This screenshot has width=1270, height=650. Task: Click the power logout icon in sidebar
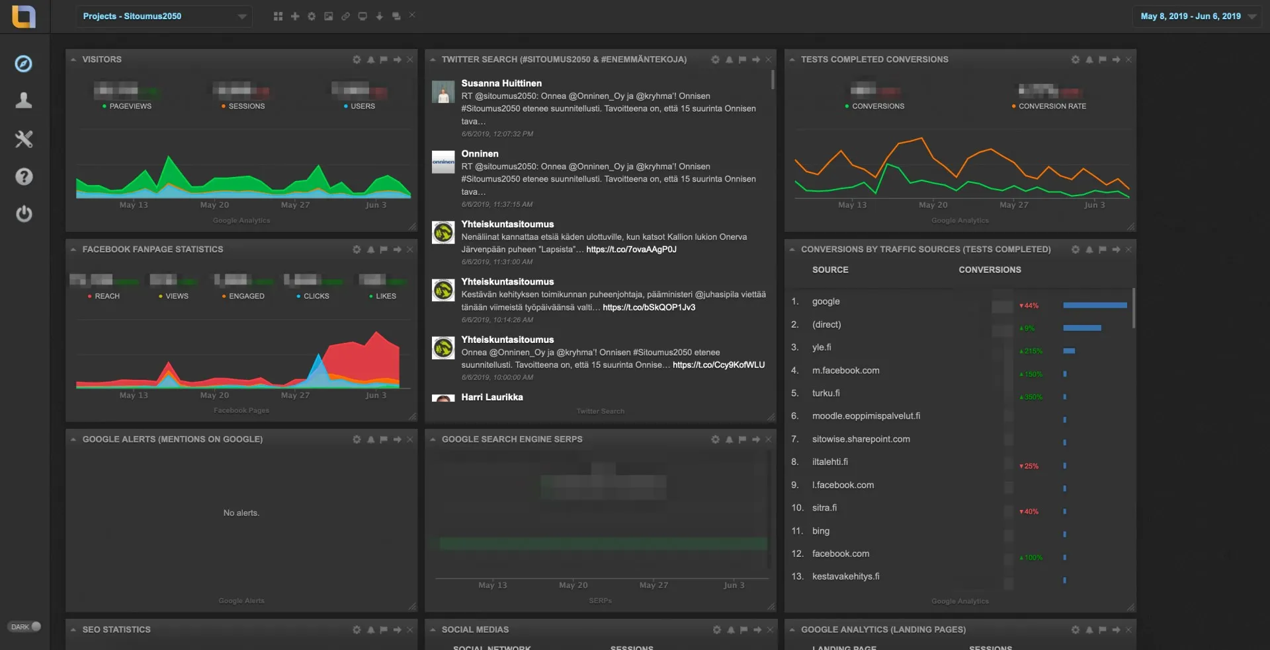[24, 214]
